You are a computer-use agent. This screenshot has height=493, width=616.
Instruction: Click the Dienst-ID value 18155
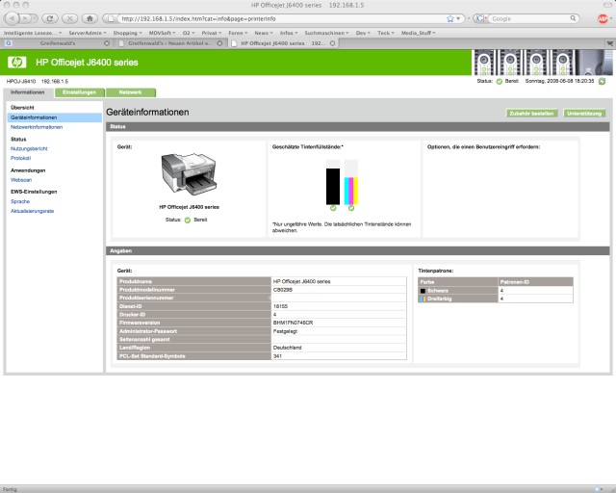(280, 306)
